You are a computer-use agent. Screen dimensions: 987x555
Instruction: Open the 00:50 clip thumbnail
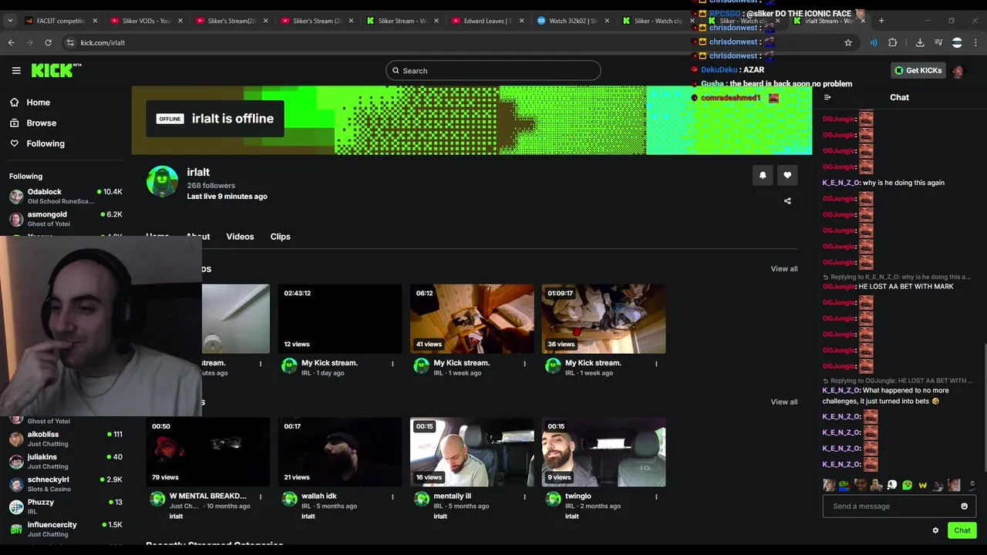coord(208,452)
